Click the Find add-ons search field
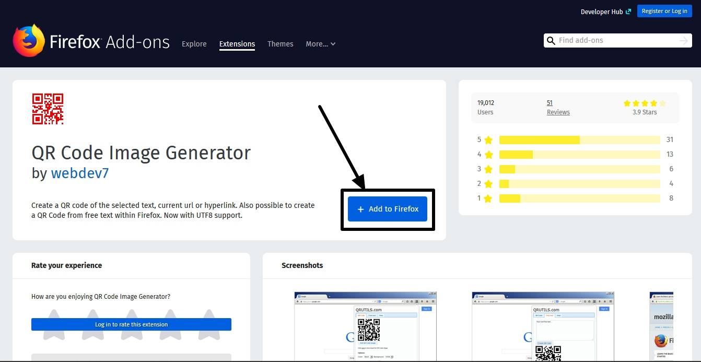This screenshot has height=362, width=701. [617, 41]
